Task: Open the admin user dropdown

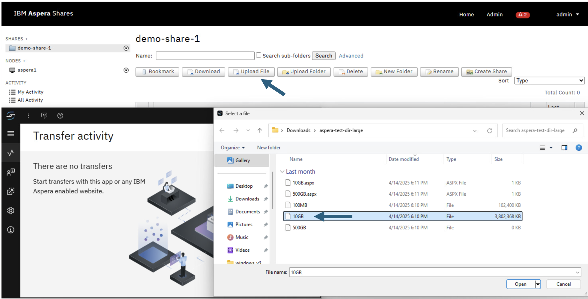Action: pyautogui.click(x=567, y=15)
